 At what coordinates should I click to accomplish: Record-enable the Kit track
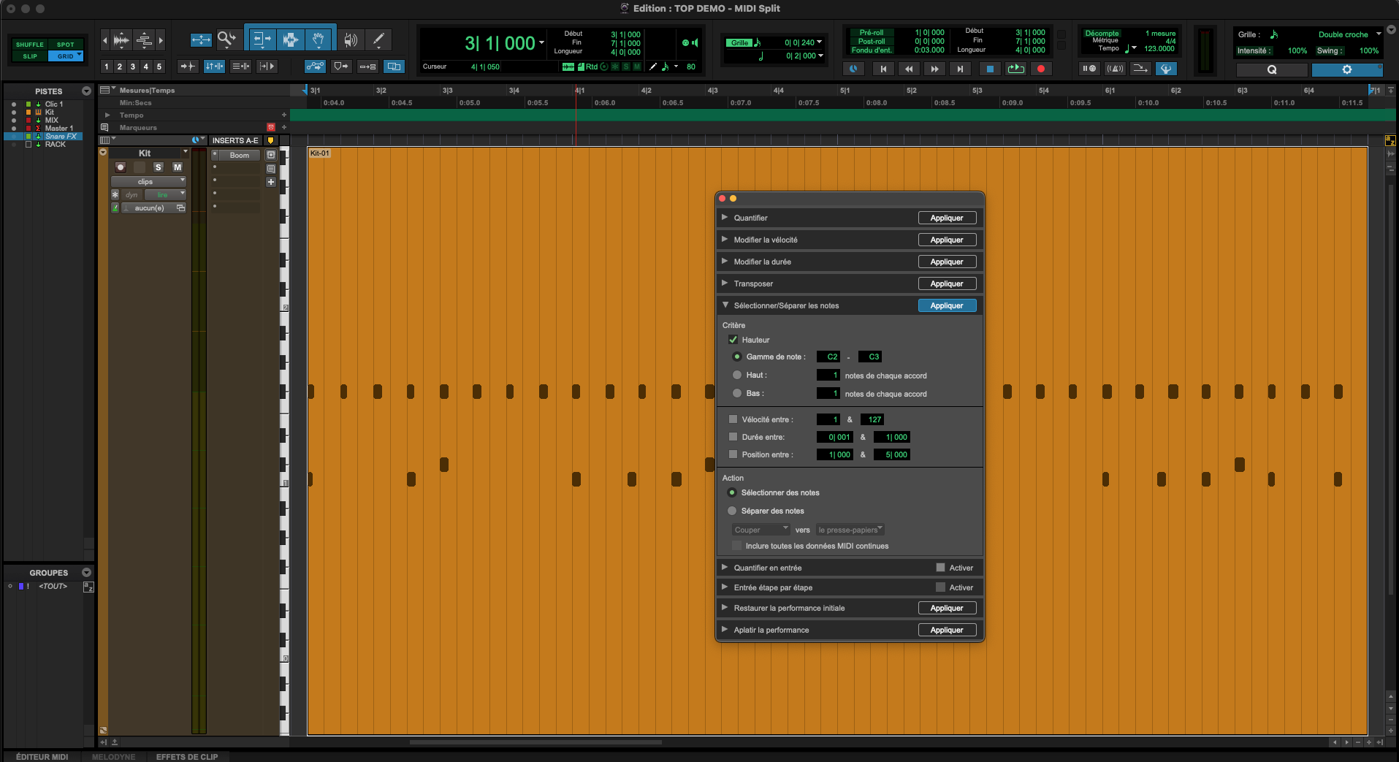coord(121,167)
